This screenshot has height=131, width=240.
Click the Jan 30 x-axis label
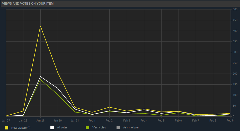click(58, 120)
